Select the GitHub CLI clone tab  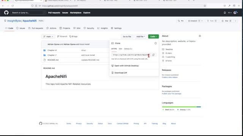pyautogui.click(x=128, y=49)
